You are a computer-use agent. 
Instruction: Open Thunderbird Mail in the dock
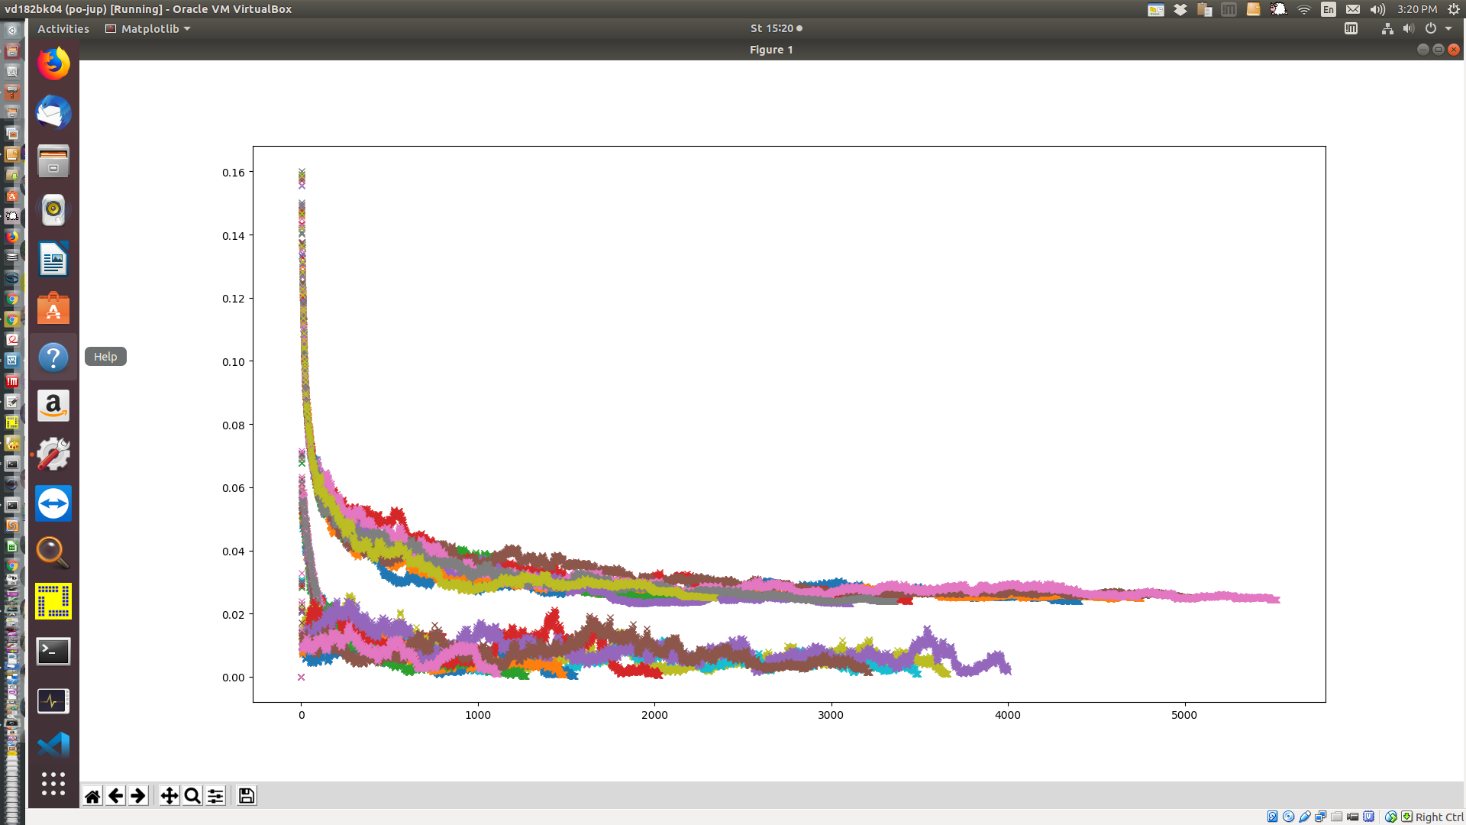[x=53, y=112]
